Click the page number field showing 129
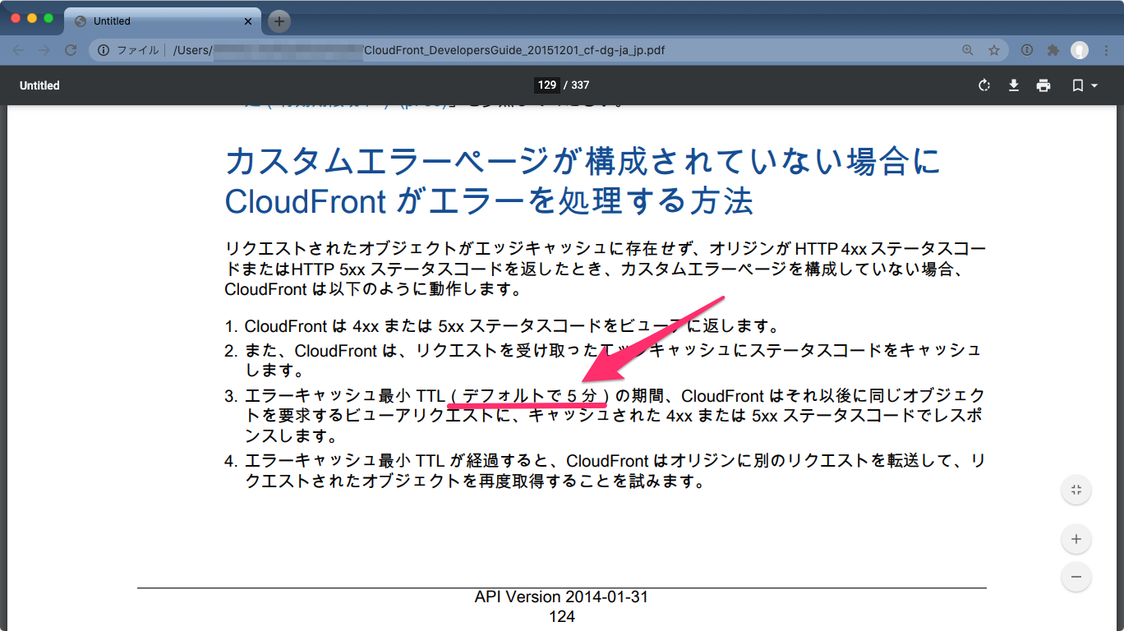 [547, 85]
